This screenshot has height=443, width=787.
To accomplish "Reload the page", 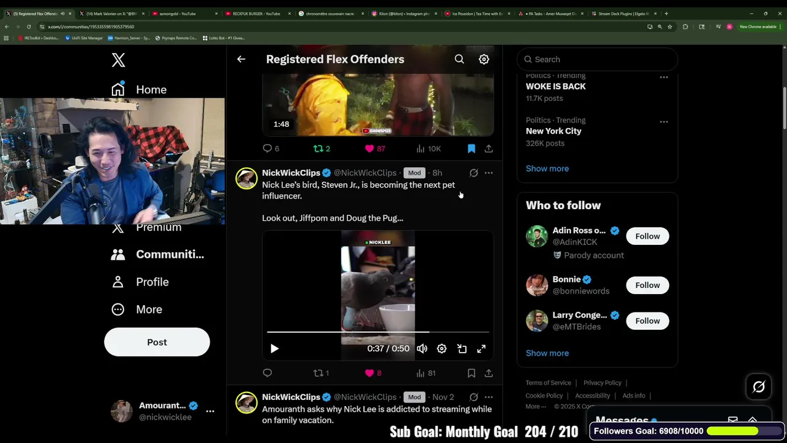I will click(x=28, y=26).
